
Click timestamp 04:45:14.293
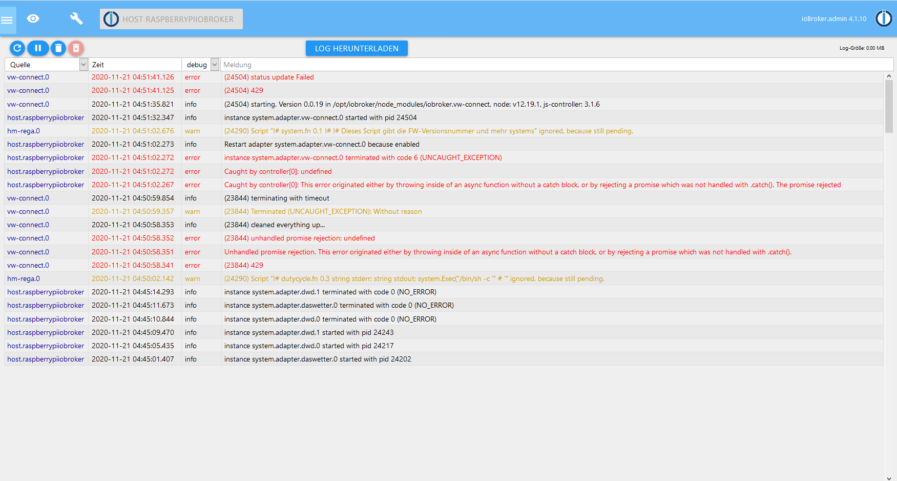click(133, 292)
